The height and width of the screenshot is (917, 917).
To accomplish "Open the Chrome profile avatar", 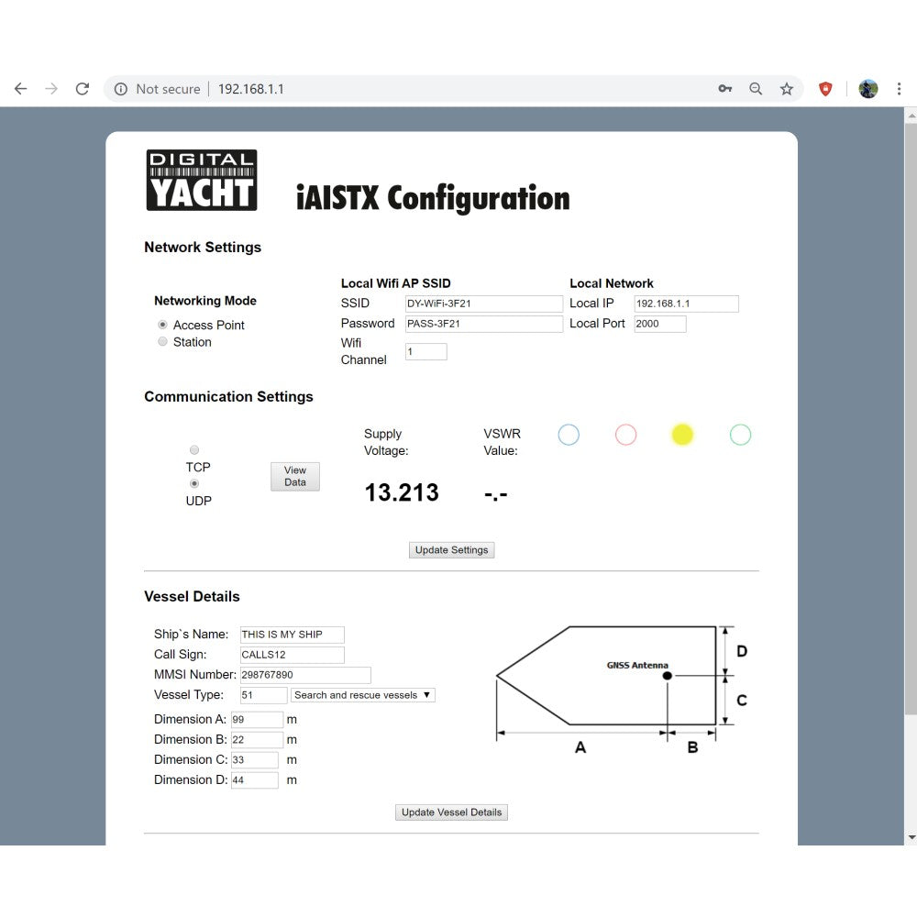I will point(867,89).
